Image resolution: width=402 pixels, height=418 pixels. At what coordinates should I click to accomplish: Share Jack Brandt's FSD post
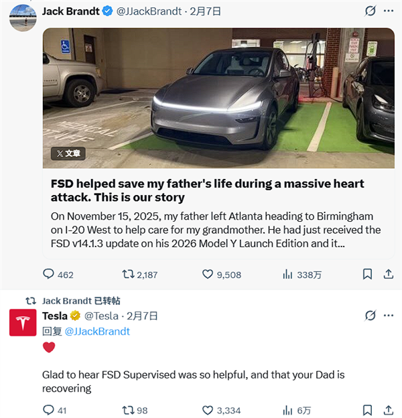point(388,274)
